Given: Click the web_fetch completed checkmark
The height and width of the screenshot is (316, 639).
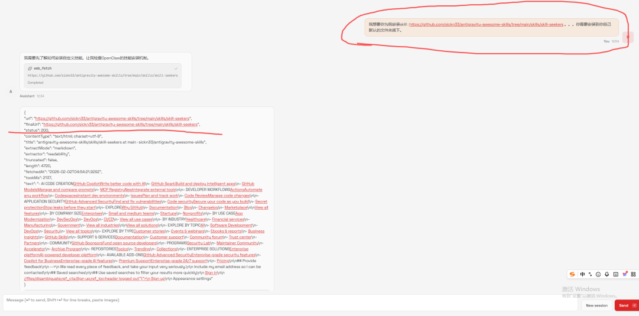Looking at the screenshot, I should pos(176,69).
